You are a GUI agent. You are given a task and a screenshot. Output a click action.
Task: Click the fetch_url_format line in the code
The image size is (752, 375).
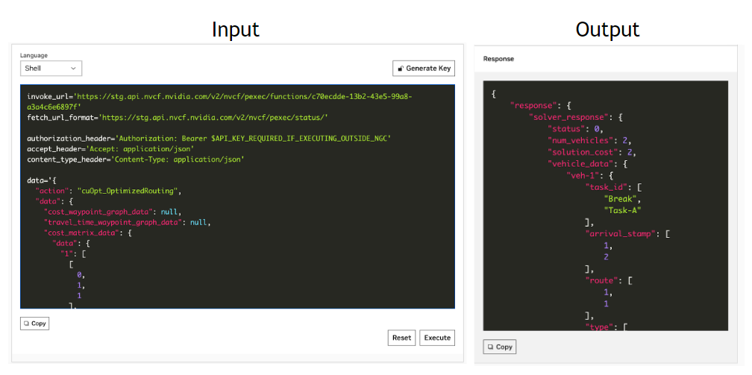click(178, 117)
